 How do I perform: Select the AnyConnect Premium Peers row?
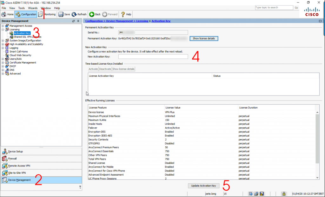click(x=202, y=147)
